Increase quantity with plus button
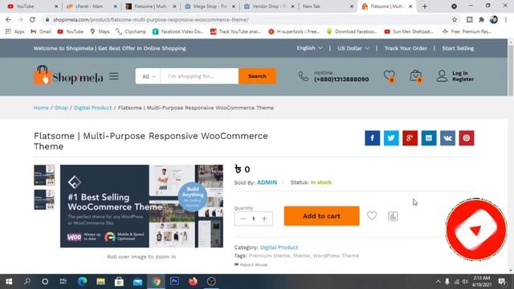Viewport: 514px width, 289px height. pyautogui.click(x=264, y=218)
